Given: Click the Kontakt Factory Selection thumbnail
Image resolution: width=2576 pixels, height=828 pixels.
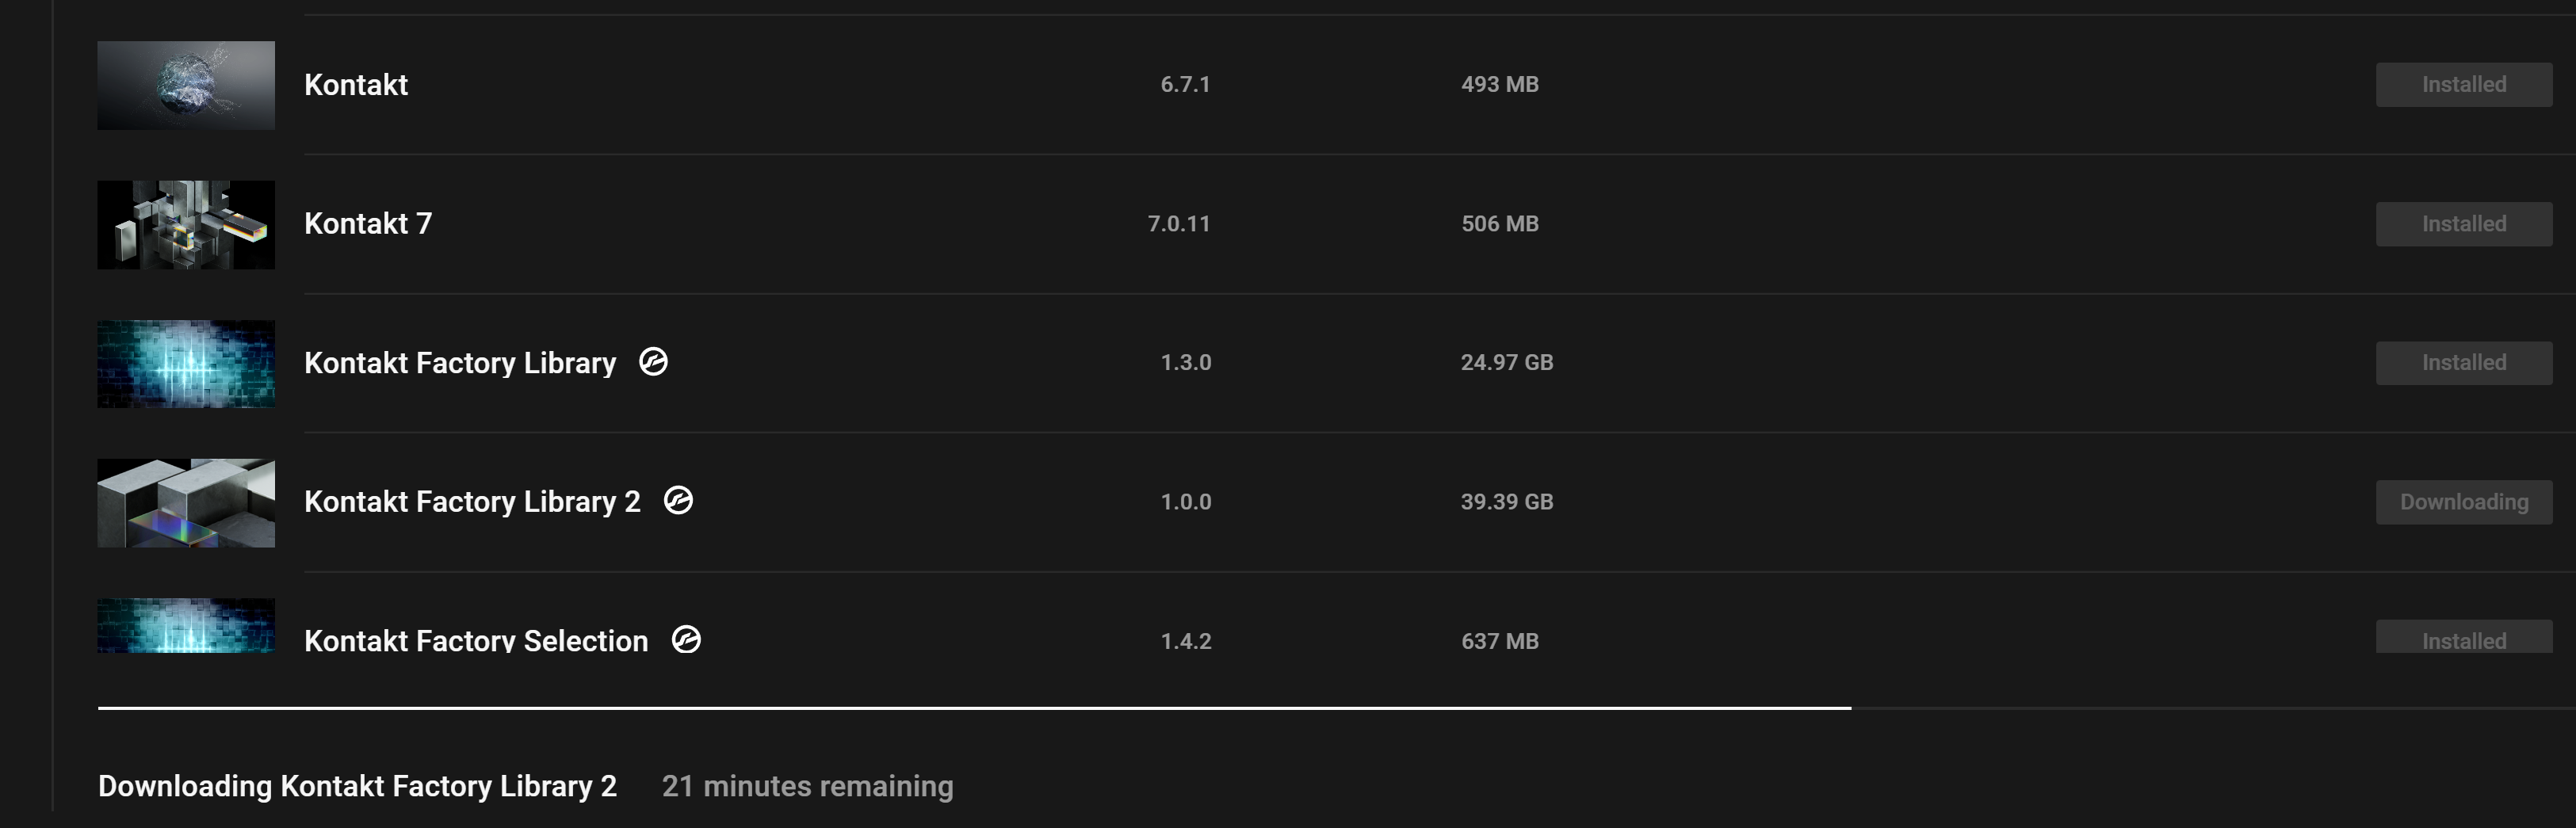Looking at the screenshot, I should point(186,626).
